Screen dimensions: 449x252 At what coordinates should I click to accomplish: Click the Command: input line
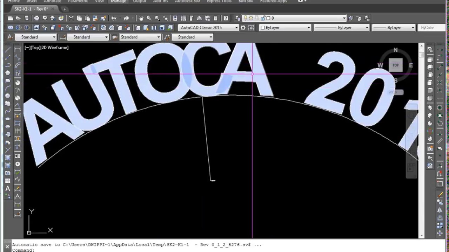(x=224, y=250)
